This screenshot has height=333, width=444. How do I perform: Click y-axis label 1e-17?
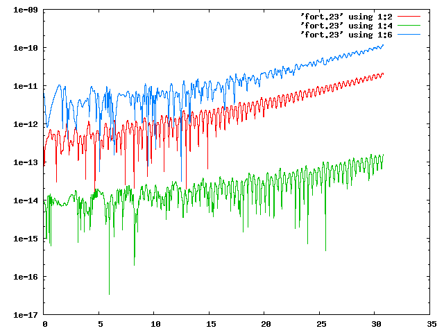[26, 315]
